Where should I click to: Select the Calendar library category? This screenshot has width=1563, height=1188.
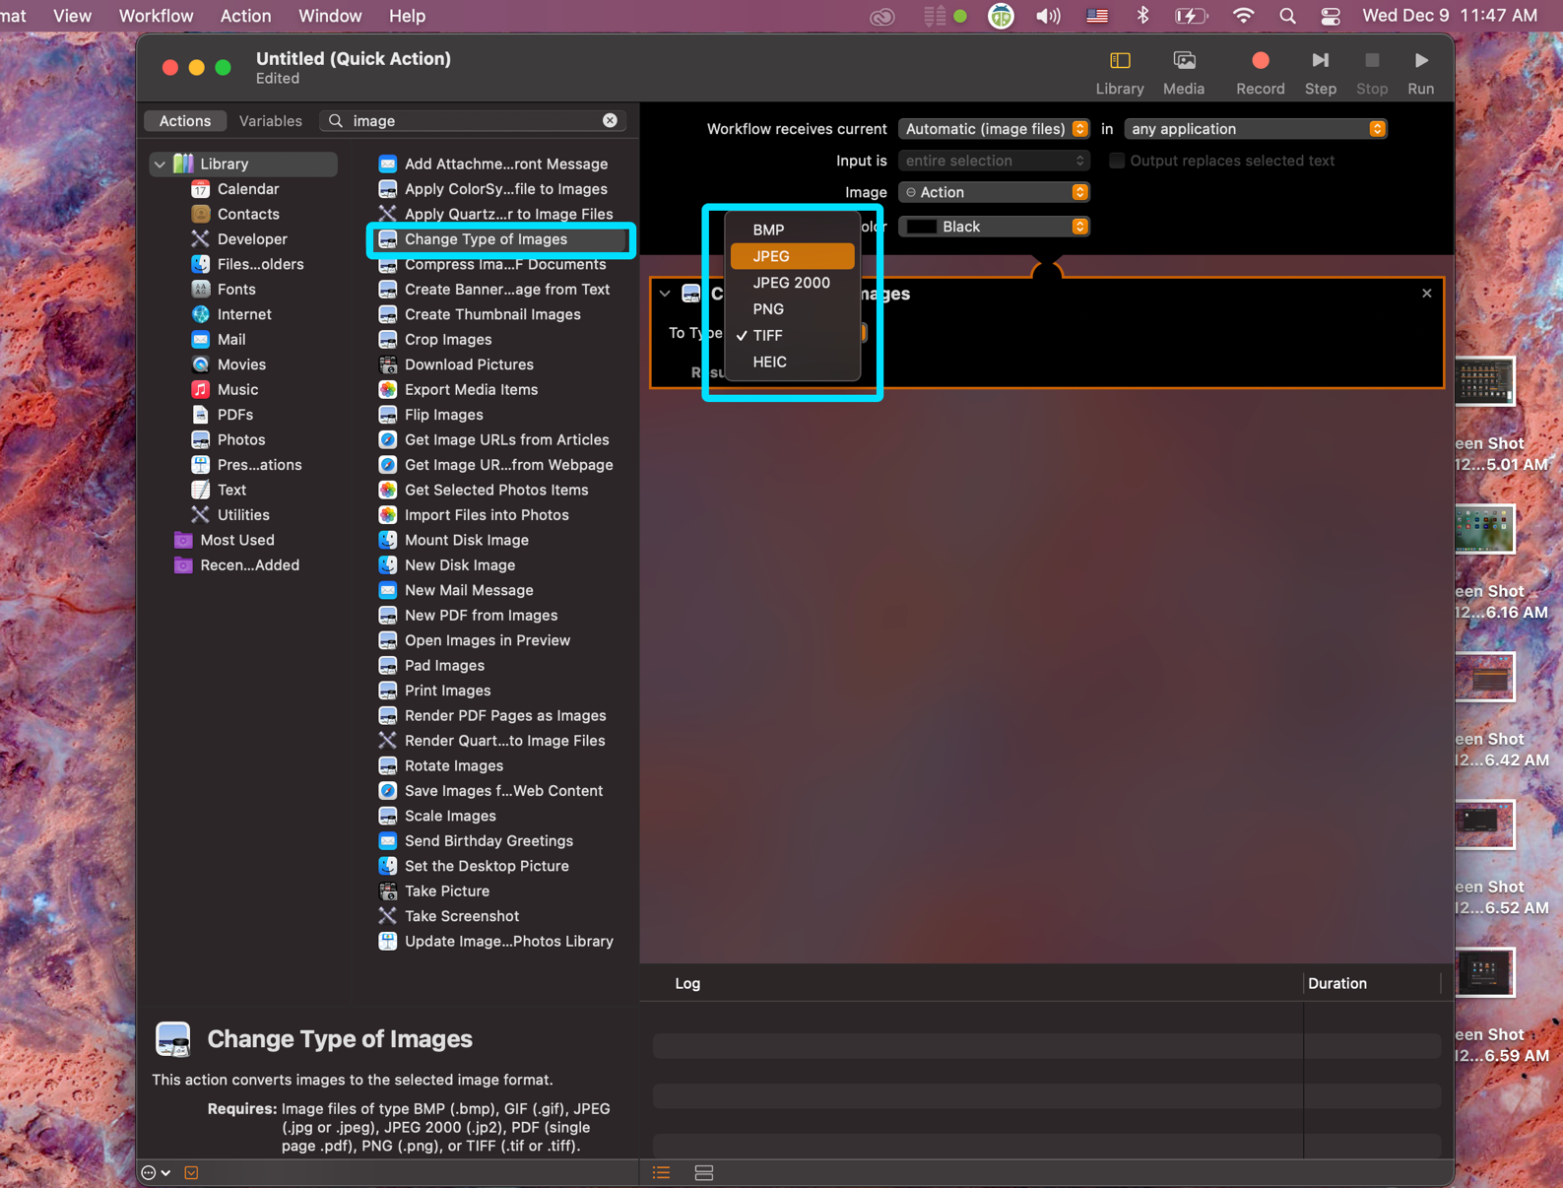pos(247,188)
